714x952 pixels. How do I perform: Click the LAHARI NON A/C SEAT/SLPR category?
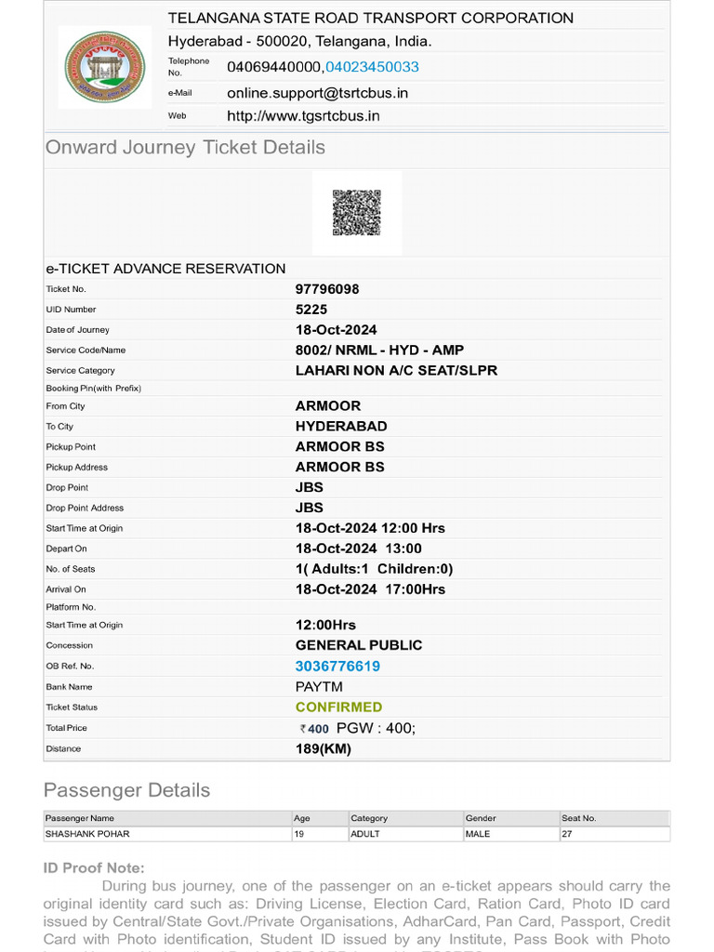pos(396,370)
